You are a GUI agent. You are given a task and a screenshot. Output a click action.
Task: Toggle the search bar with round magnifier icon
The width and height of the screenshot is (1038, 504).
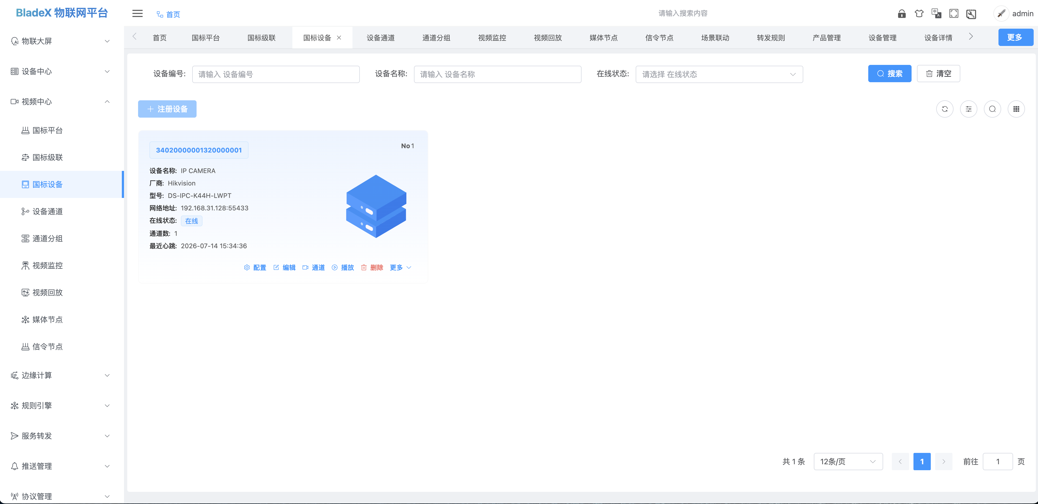992,109
